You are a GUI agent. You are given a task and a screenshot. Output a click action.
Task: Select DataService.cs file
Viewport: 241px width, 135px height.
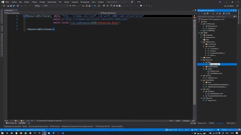213,78
